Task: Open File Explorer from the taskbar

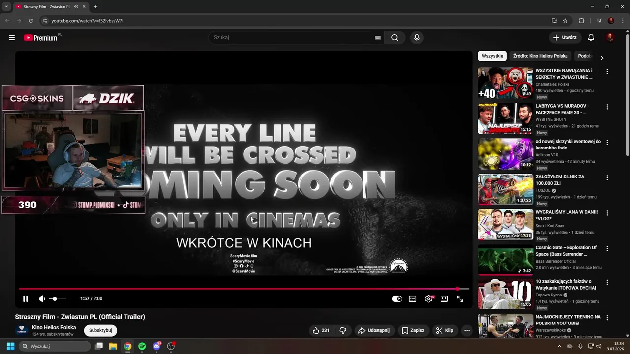Action: click(113, 346)
